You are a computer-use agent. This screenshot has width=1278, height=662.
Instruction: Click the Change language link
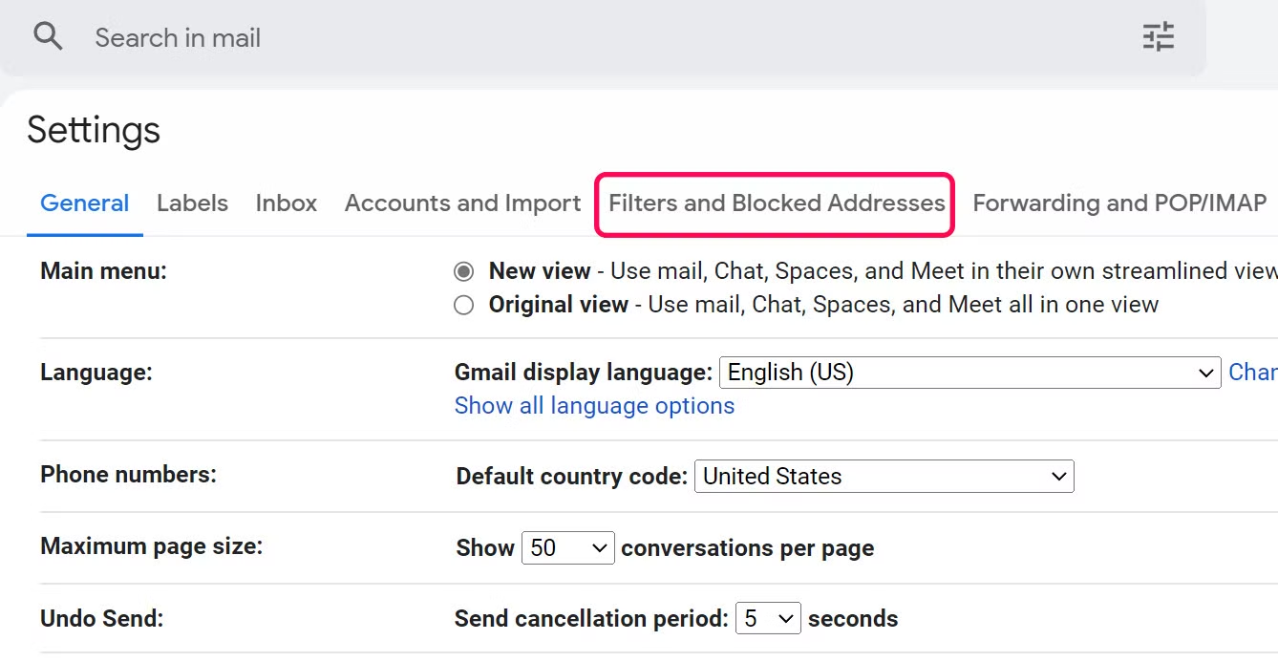(x=1252, y=373)
